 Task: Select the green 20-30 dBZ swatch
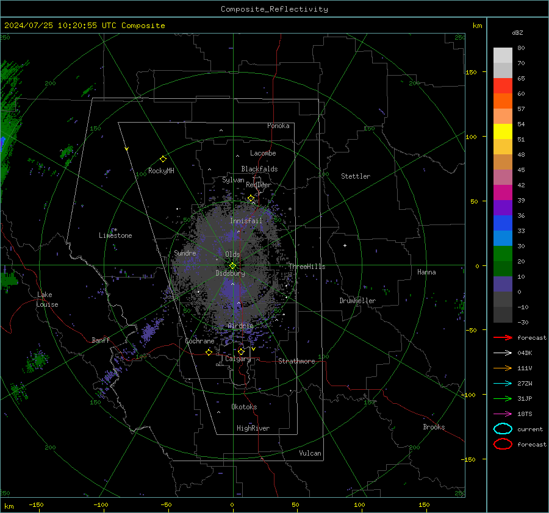503,254
